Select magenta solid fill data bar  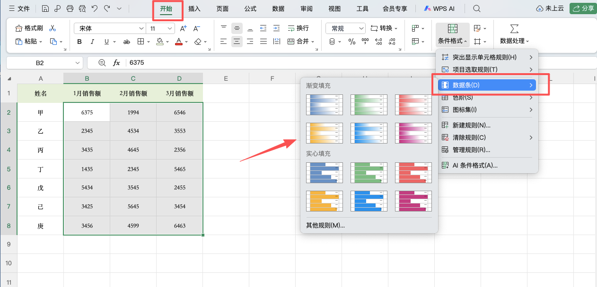click(x=413, y=201)
